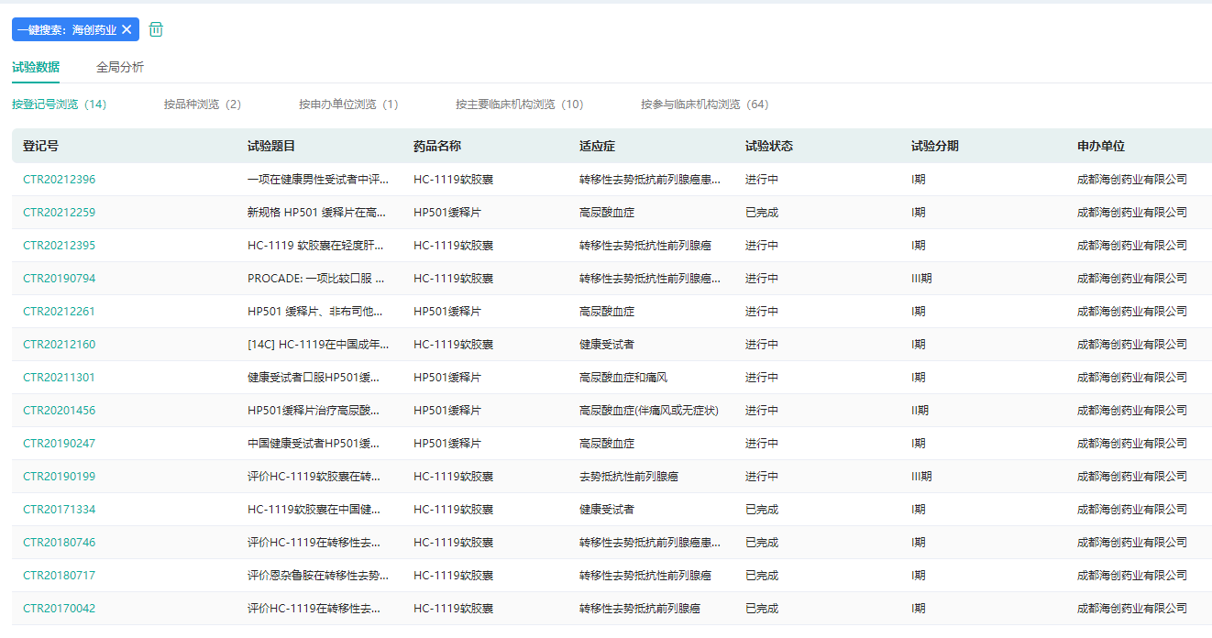Click title 评价恩杂鲁胺在转移性去势...

[x=318, y=576]
